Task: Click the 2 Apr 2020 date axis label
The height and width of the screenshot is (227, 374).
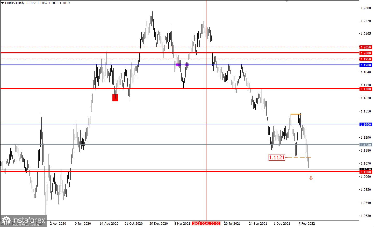Action: coord(58,223)
